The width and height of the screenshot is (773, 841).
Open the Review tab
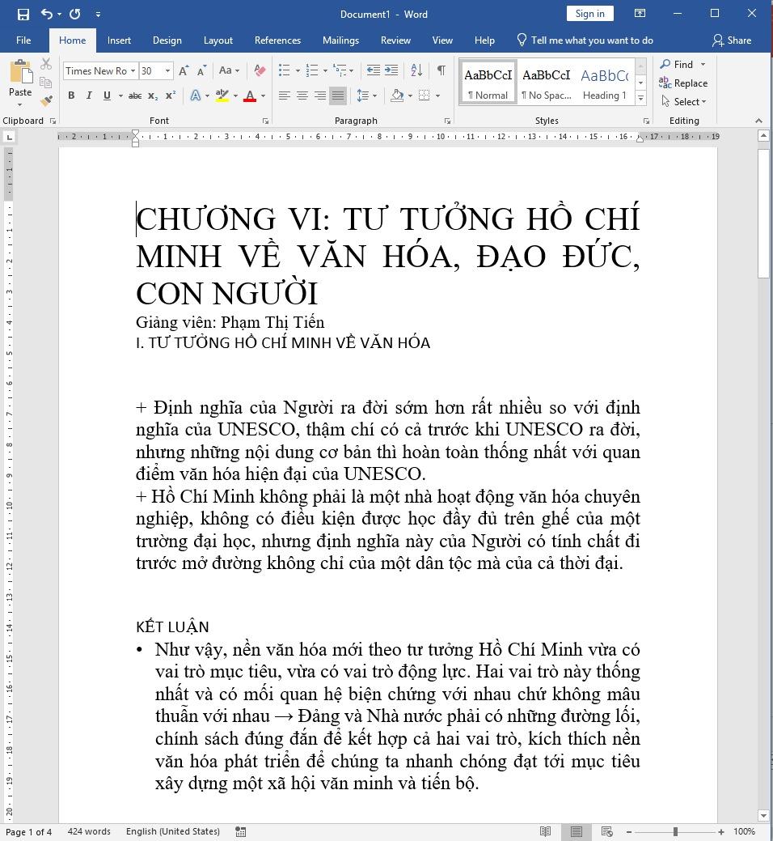coord(395,40)
